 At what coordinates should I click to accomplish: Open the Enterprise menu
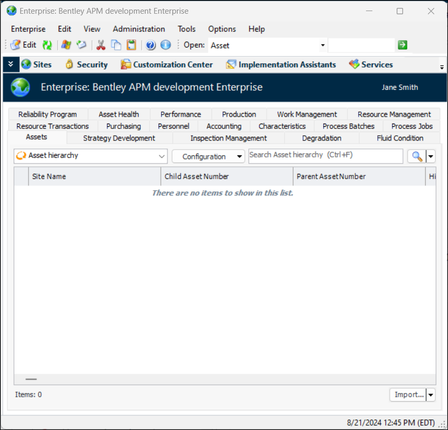(28, 29)
